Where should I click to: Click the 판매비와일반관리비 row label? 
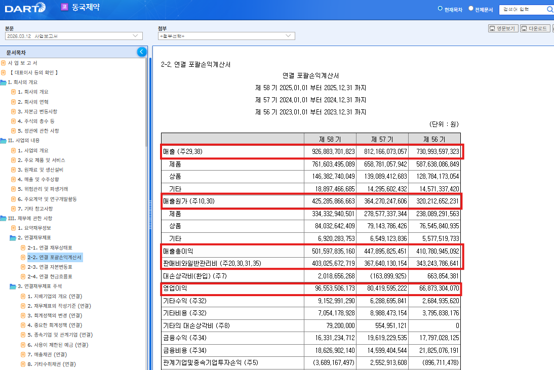[212, 263]
